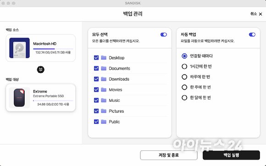
Task: Click the 34.88 GB/2.00 TB usage text
Action: point(53,104)
